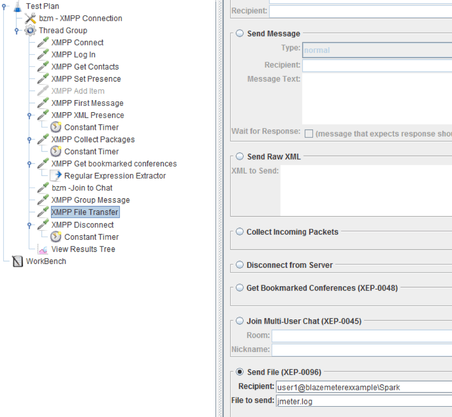Click the topmost Recipient input field
The image size is (452, 417).
[x=361, y=12]
